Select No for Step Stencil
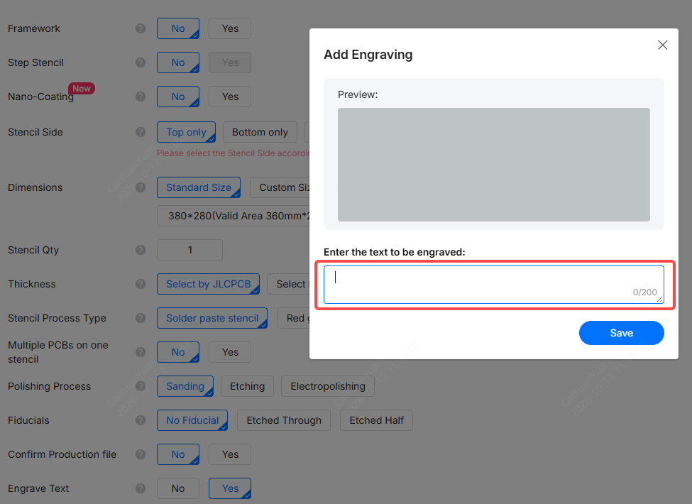 tap(178, 62)
